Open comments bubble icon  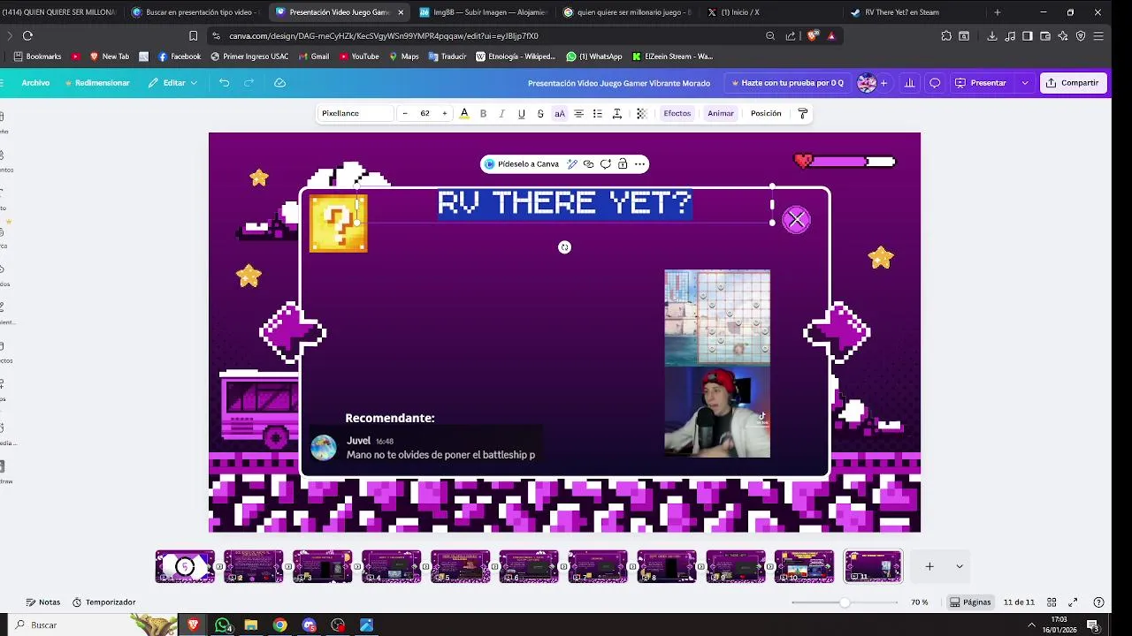pos(935,83)
